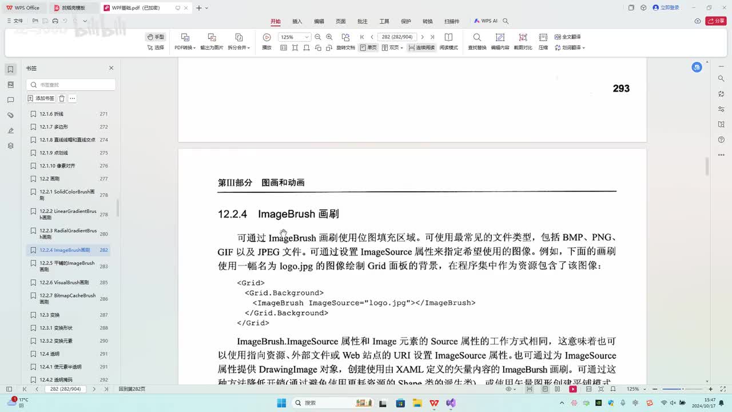Select the 手型 hand tool
This screenshot has height=412, width=732.
[x=156, y=37]
